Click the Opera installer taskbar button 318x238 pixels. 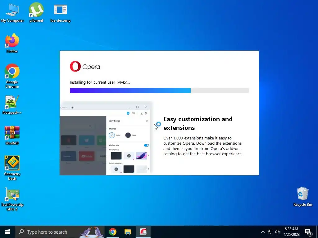click(x=143, y=232)
